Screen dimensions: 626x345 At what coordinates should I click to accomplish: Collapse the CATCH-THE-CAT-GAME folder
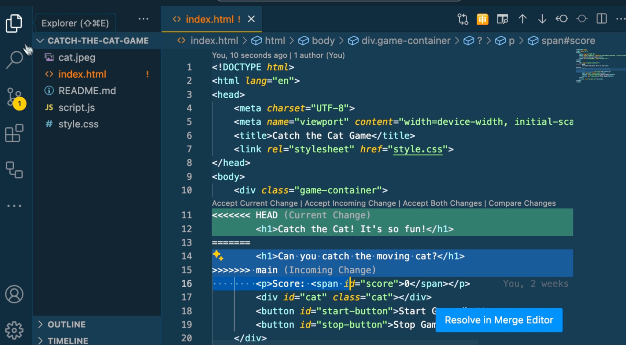tap(40, 41)
